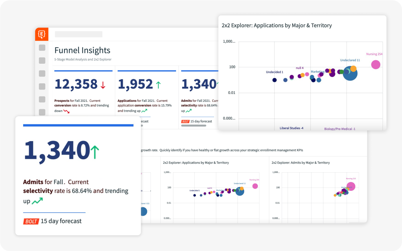Viewport: 402px width, 251px height.
Task: Click the gray progress bar under 15 day forecast
Action: point(194,126)
